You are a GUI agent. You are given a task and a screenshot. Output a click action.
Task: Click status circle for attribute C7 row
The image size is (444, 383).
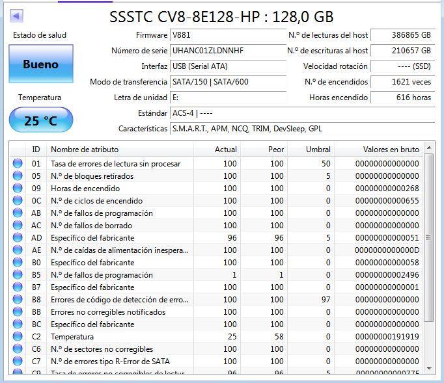pos(18,362)
